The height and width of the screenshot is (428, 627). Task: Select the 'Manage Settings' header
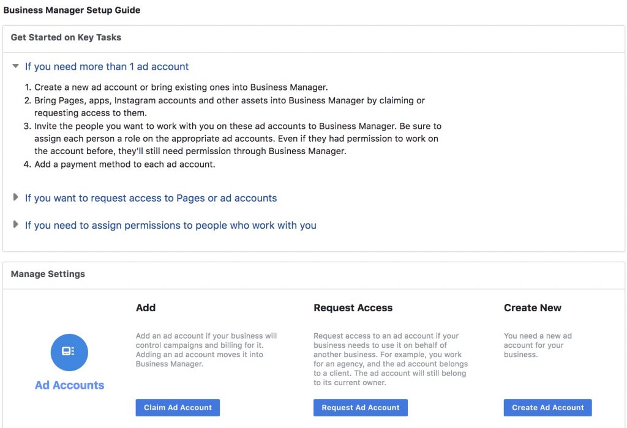[48, 273]
